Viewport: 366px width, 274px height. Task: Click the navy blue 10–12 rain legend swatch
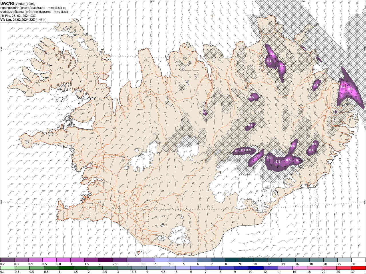click(x=256, y=268)
